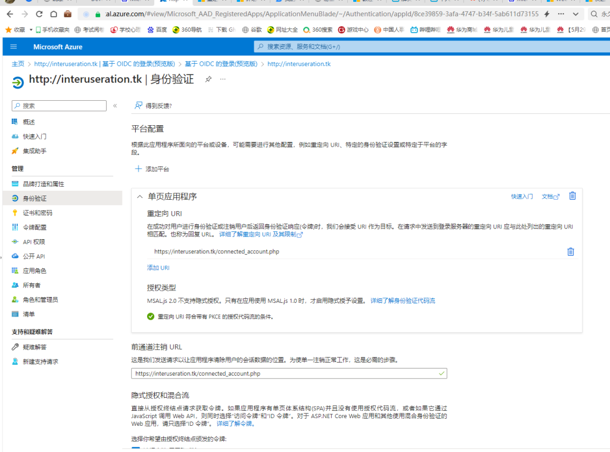This screenshot has width=610, height=452.
Task: Delete the connected_account.php redirect URI
Action: (570, 252)
